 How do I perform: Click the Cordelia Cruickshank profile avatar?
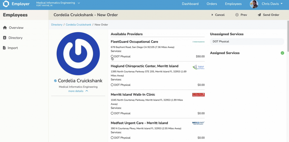click(x=78, y=54)
